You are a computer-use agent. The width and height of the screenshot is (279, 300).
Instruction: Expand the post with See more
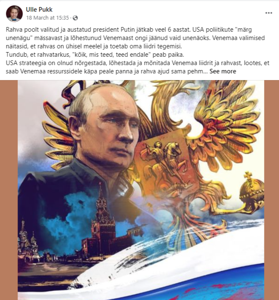coord(223,71)
